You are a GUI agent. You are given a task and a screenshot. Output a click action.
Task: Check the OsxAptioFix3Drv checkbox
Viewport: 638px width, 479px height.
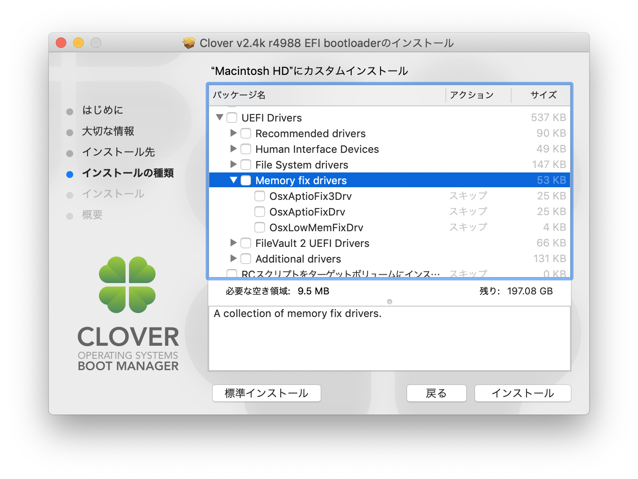pos(260,196)
